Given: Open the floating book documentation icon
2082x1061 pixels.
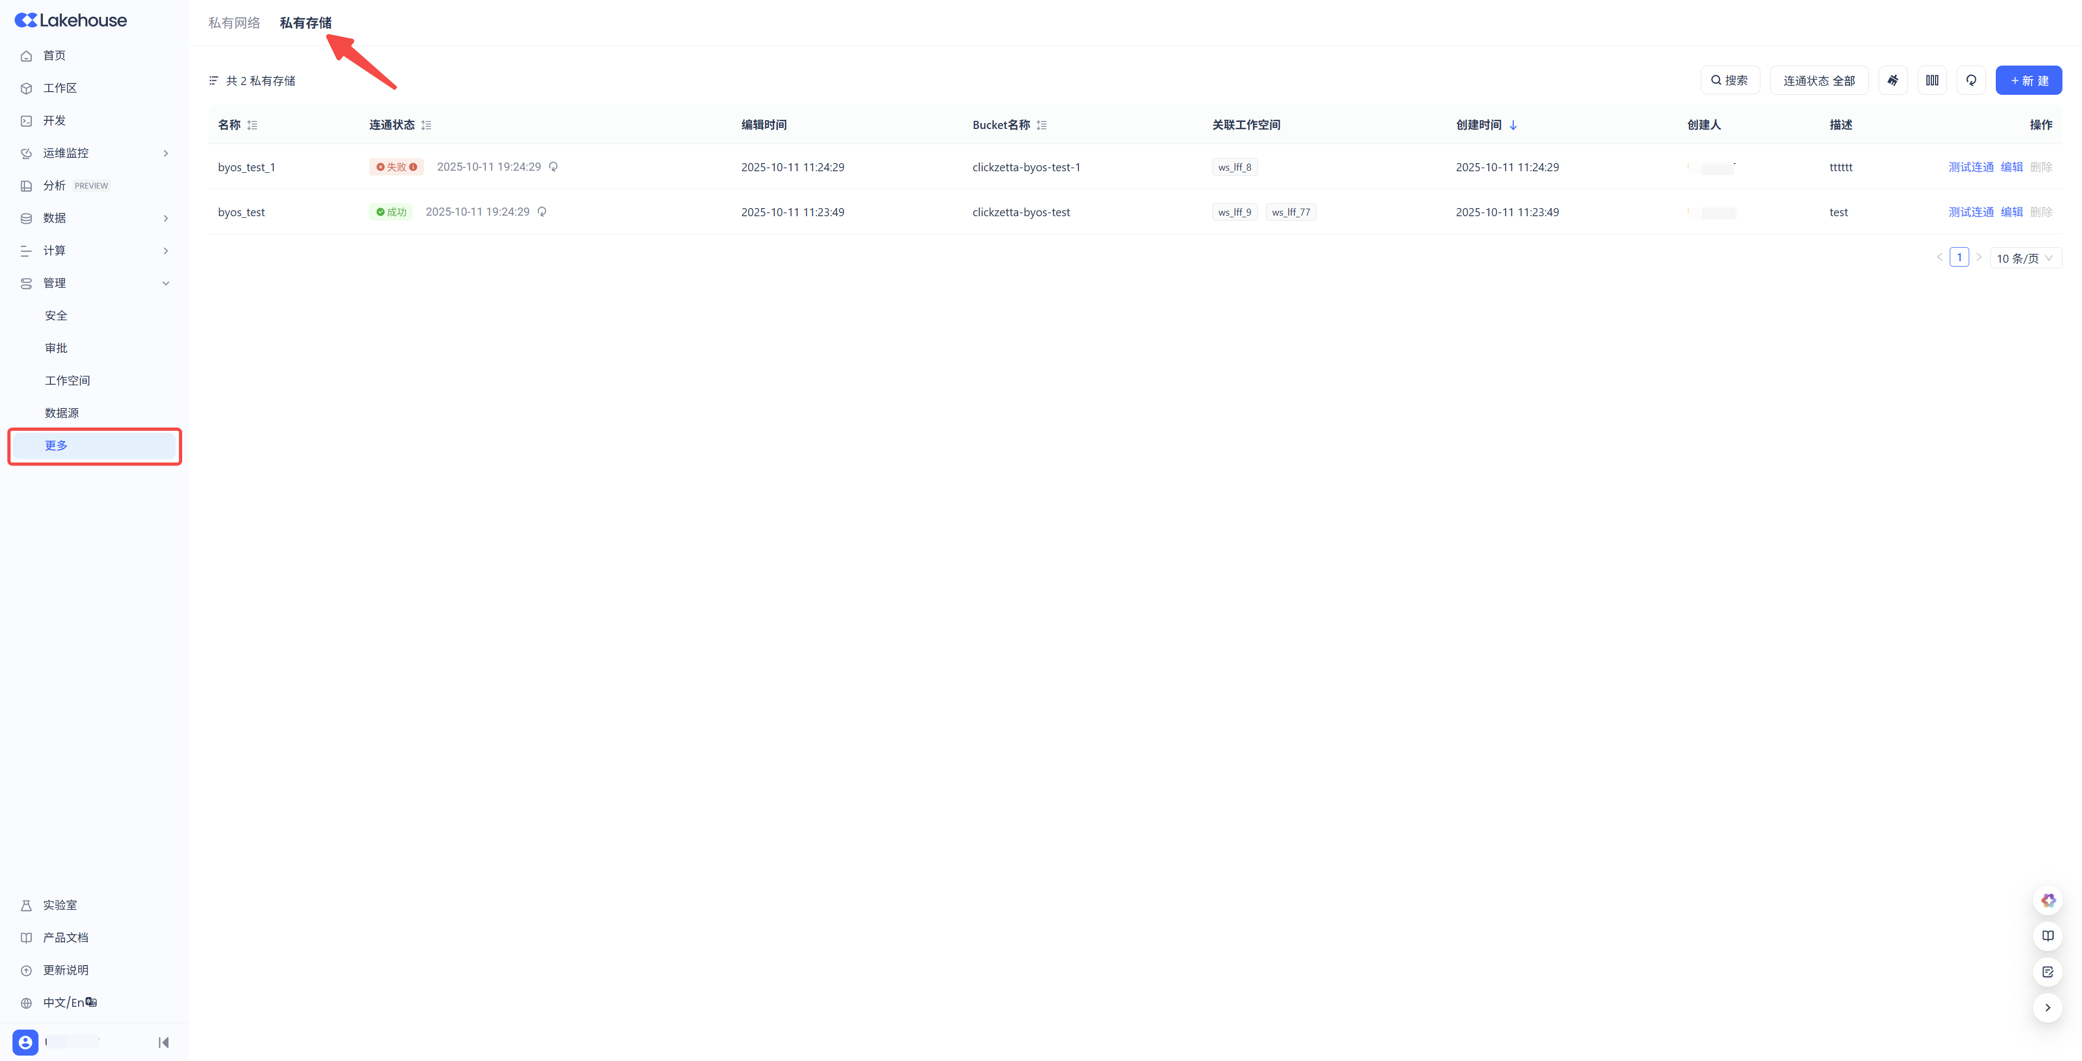Looking at the screenshot, I should [x=2047, y=935].
